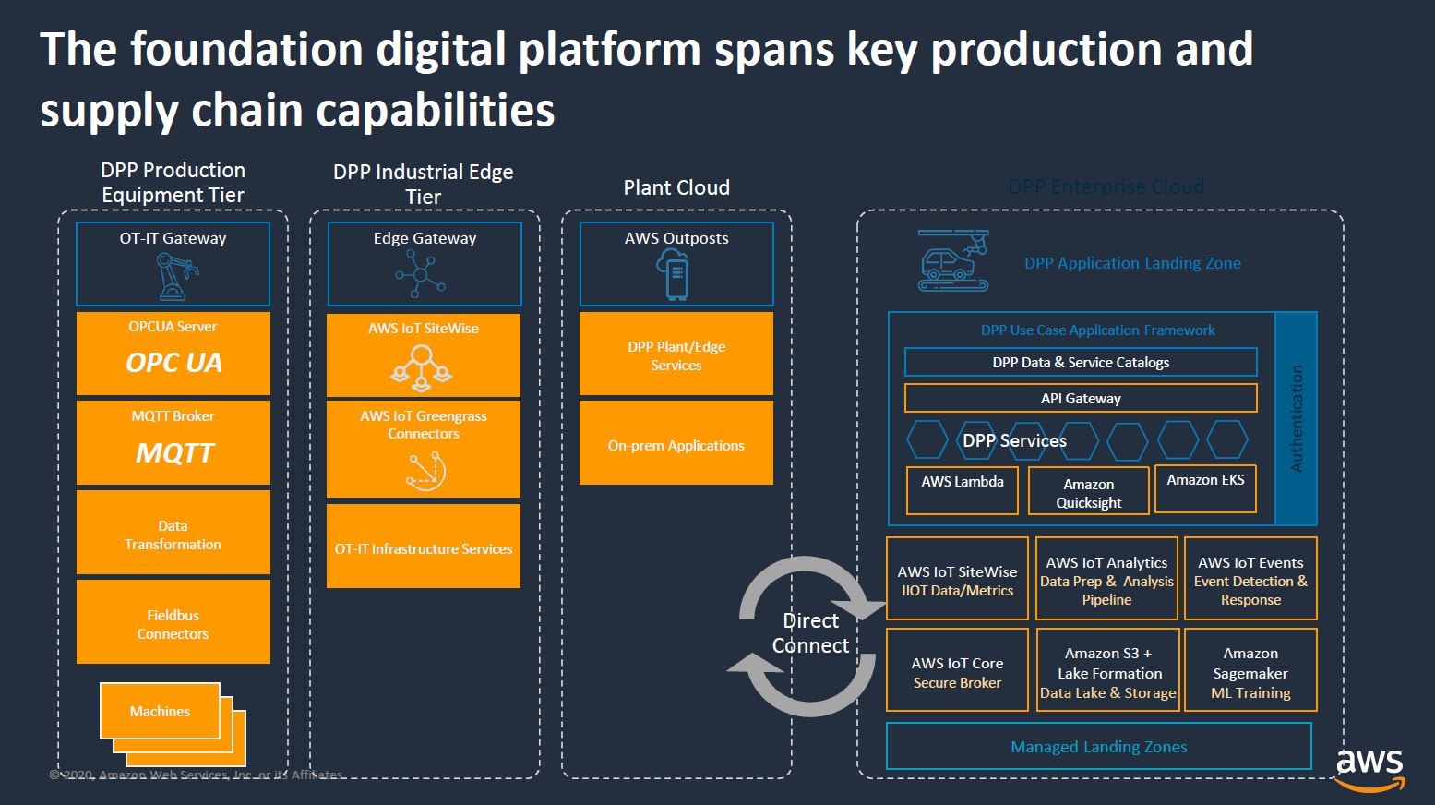Click the robot arm icon under OT-IT Gateway
Screen dimensions: 1435x805
tap(177, 276)
